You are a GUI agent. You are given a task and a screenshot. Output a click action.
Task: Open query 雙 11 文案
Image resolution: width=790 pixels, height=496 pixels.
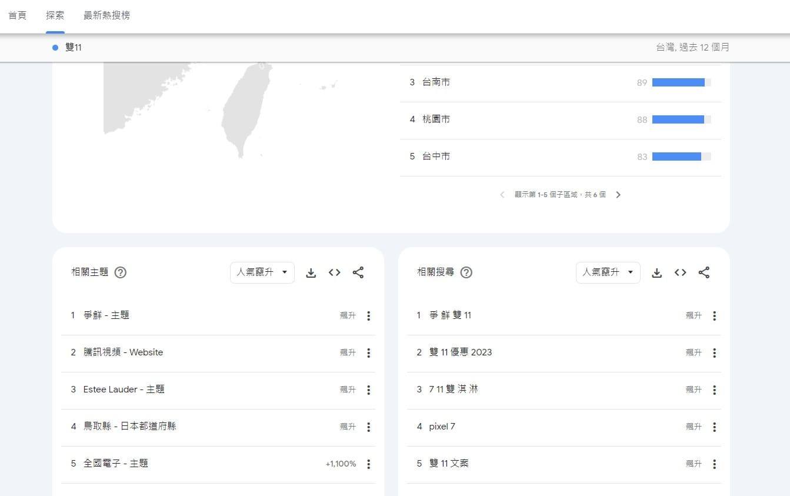pyautogui.click(x=449, y=464)
